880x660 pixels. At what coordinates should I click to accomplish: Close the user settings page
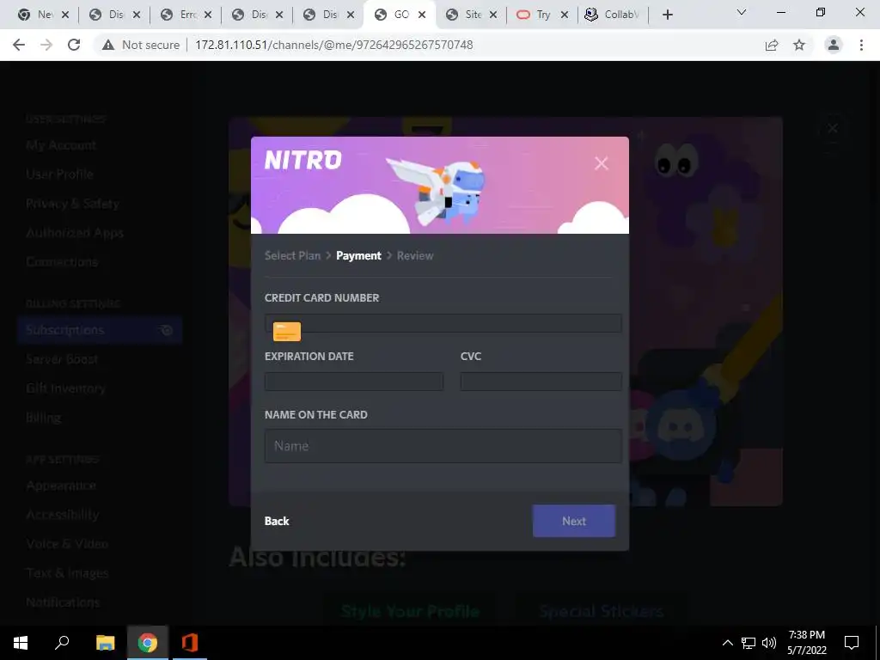[x=832, y=129]
